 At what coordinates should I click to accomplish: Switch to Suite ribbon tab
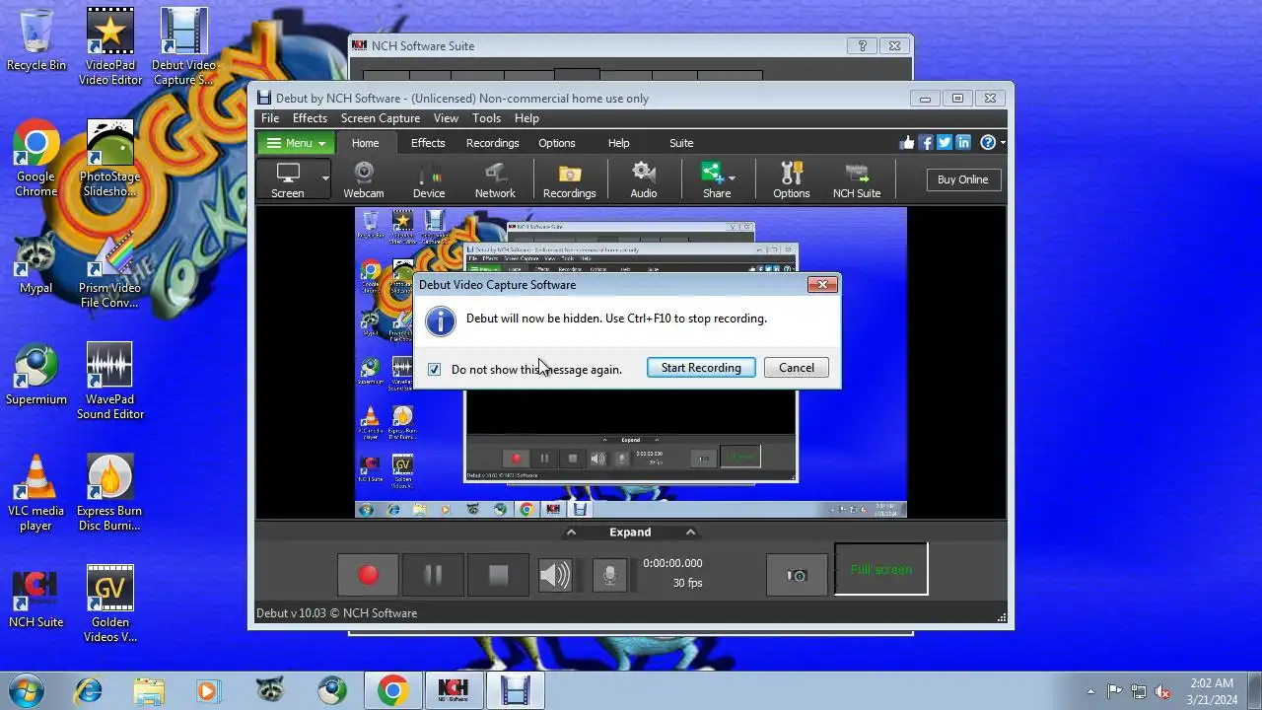click(x=682, y=143)
